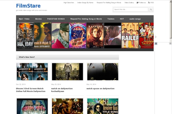Open the Trailers menu item
The height and width of the screenshot is (114, 172).
111,19
